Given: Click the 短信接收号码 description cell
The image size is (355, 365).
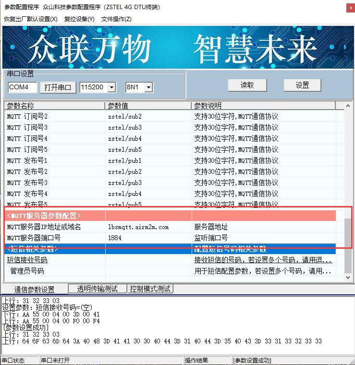Looking at the screenshot, I should (x=264, y=260).
